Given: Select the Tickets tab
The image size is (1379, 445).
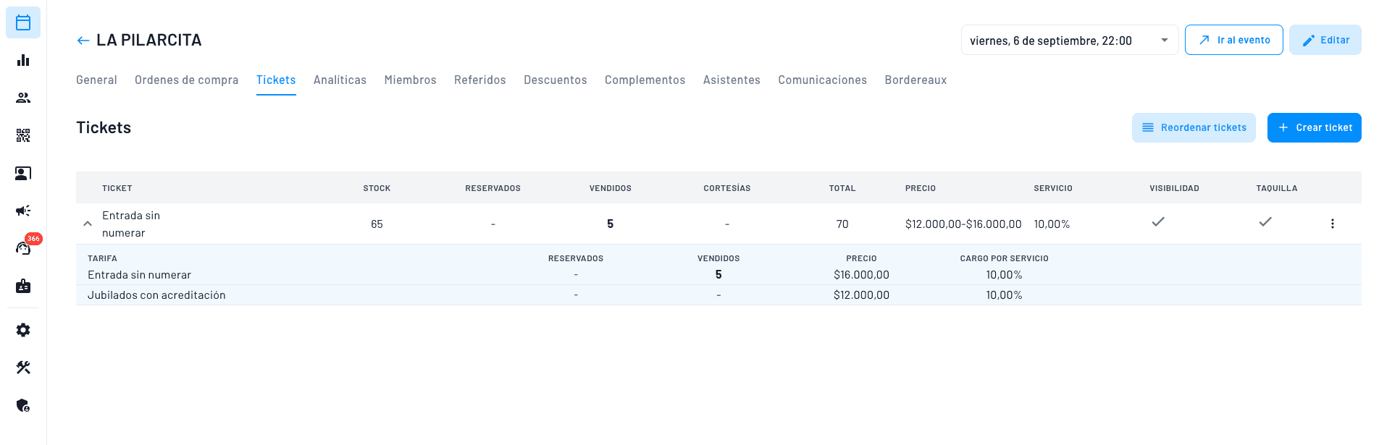Looking at the screenshot, I should coord(276,80).
